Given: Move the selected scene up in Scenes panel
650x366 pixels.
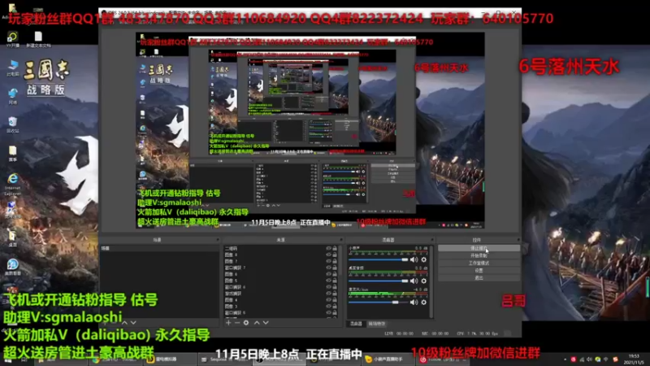Looking at the screenshot, I should click(x=125, y=322).
